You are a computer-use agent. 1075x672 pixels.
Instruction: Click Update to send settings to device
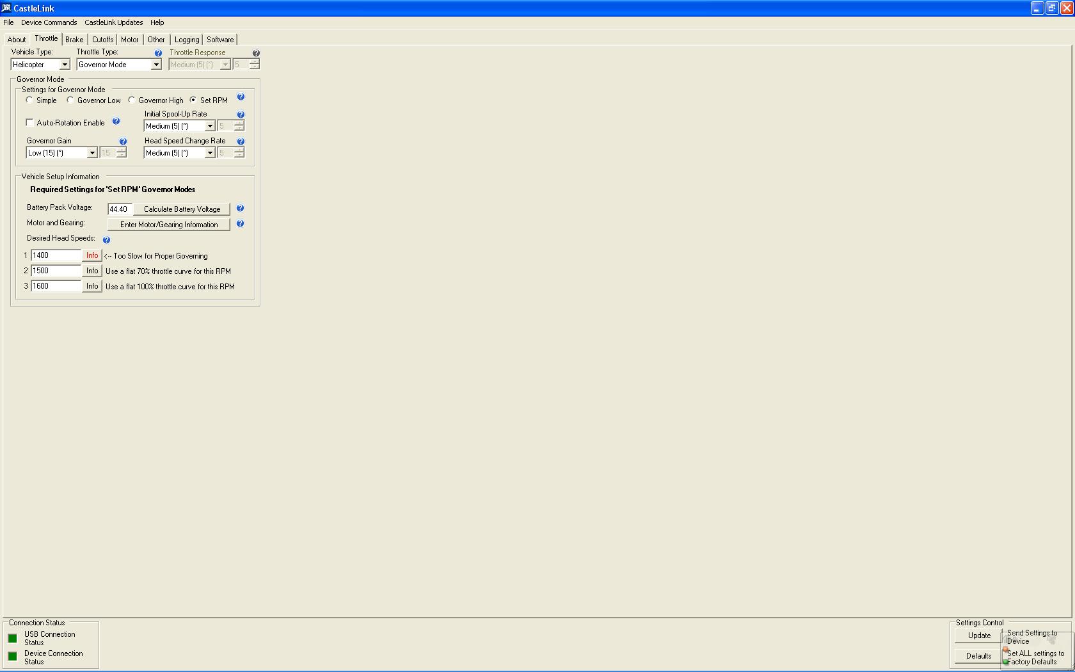(979, 636)
